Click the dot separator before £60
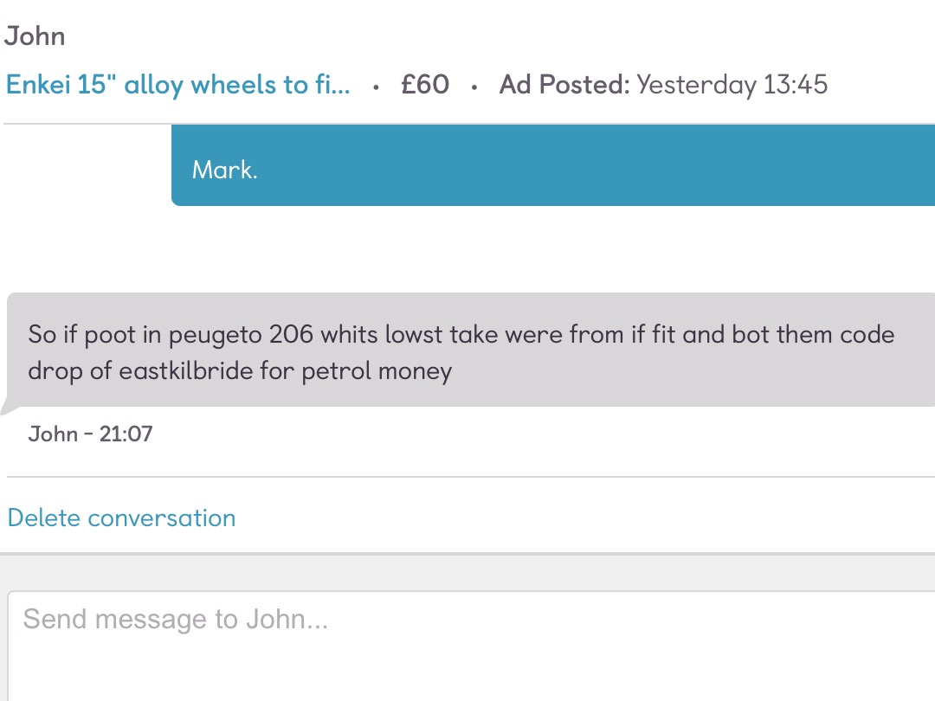The image size is (935, 701). (x=376, y=87)
